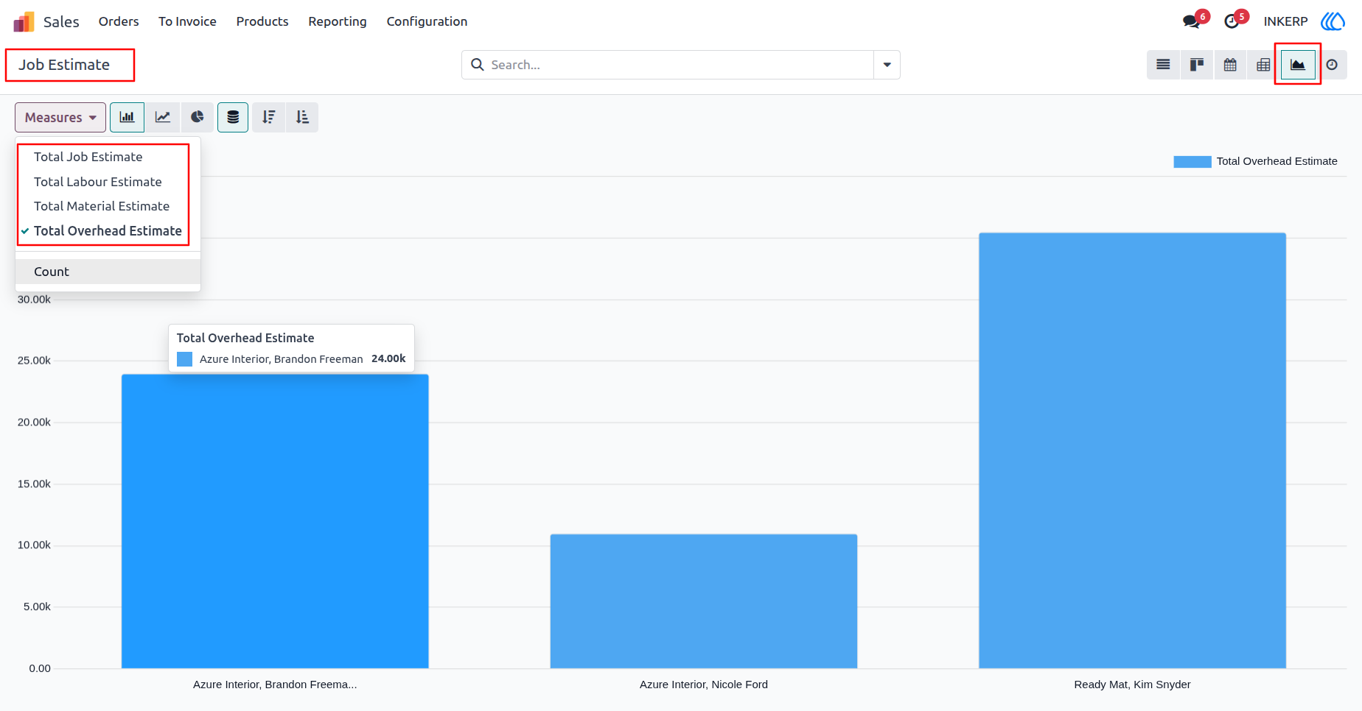Switch to line chart mode
1362x711 pixels.
[163, 117]
